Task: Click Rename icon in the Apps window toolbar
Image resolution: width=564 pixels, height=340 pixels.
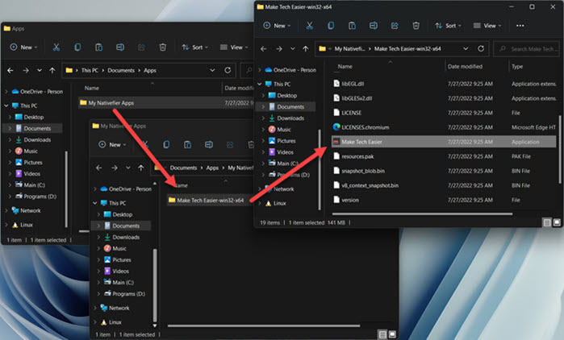Action: click(120, 48)
